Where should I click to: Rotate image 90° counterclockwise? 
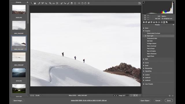click(x=82, y=3)
